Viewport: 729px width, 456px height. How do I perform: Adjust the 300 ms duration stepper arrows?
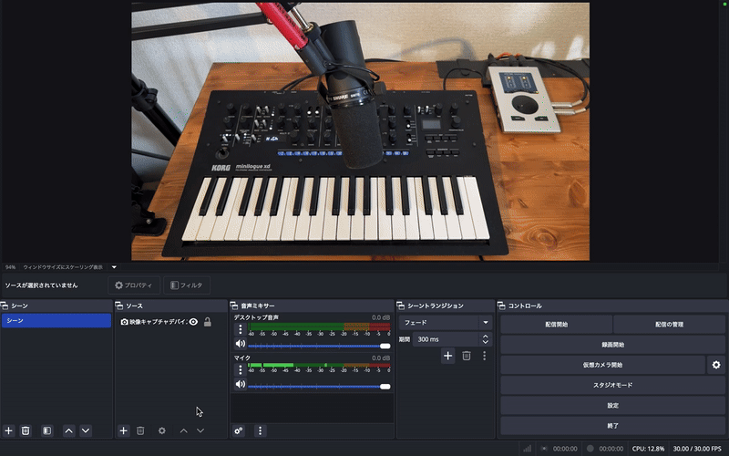[x=486, y=339]
